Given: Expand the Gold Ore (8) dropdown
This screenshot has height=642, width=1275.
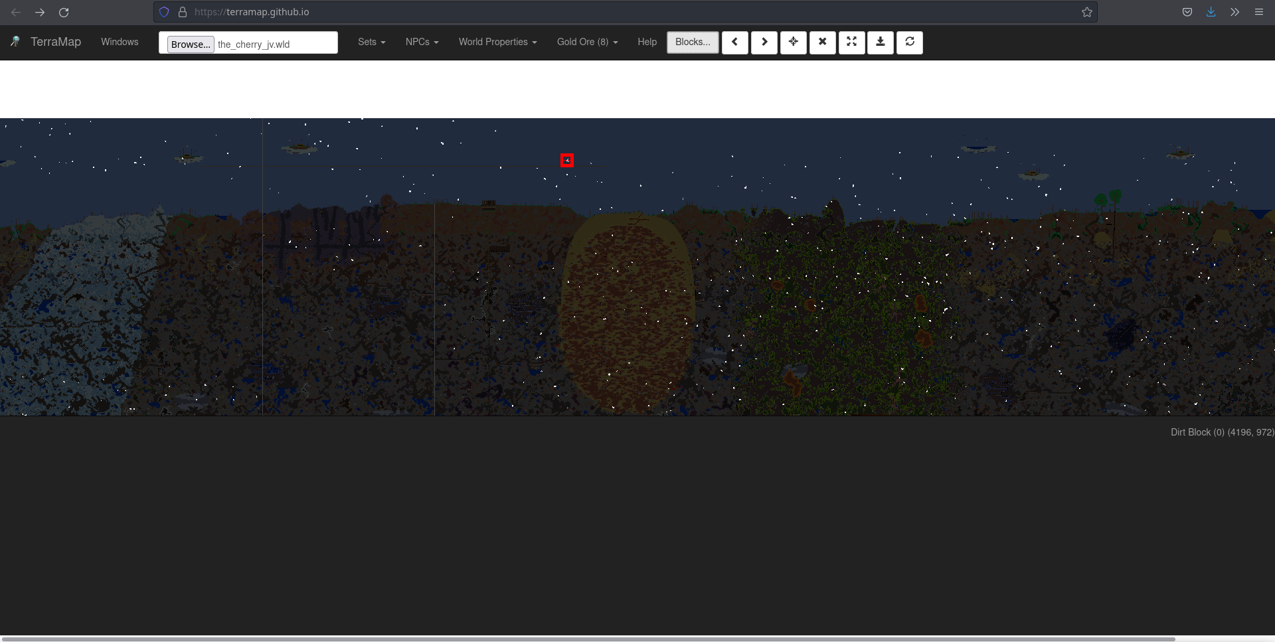Looking at the screenshot, I should point(586,42).
